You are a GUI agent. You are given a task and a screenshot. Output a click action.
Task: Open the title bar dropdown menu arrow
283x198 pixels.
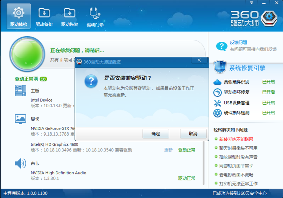tap(252, 3)
